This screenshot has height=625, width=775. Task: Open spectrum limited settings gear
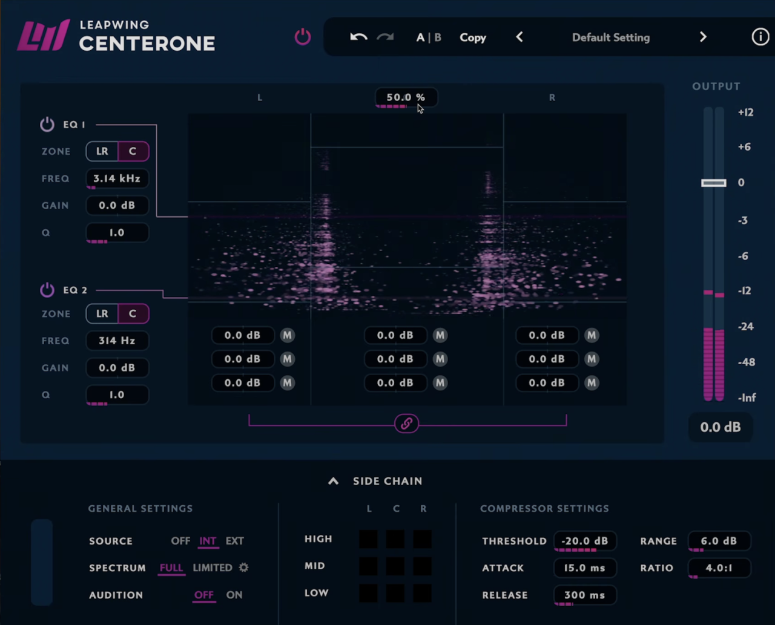pyautogui.click(x=243, y=568)
